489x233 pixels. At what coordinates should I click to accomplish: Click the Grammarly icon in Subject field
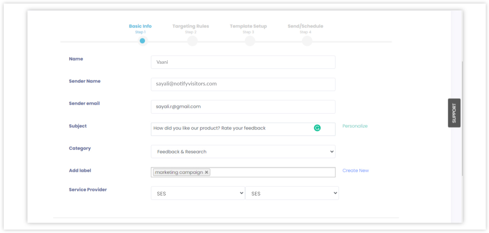coord(317,128)
